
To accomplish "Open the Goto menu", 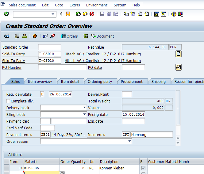I will [59, 5].
